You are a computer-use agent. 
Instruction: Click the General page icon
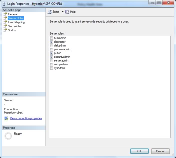click(x=5, y=14)
